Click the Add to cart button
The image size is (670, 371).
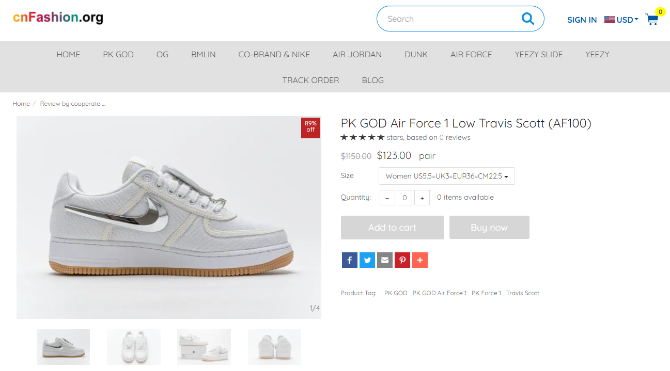[392, 228]
